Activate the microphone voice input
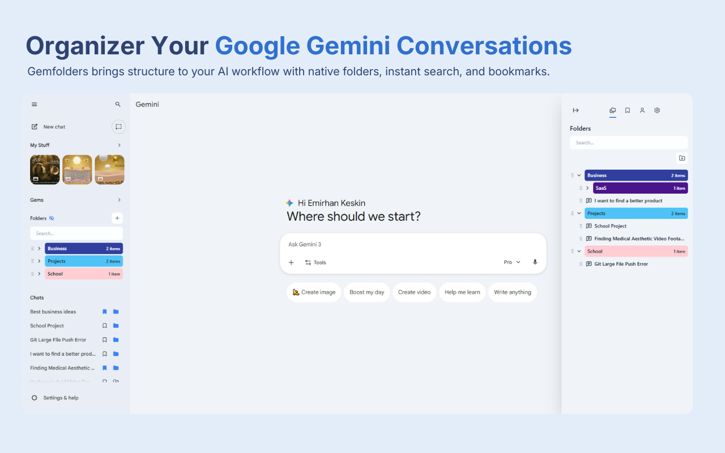This screenshot has width=725, height=453. [x=535, y=262]
